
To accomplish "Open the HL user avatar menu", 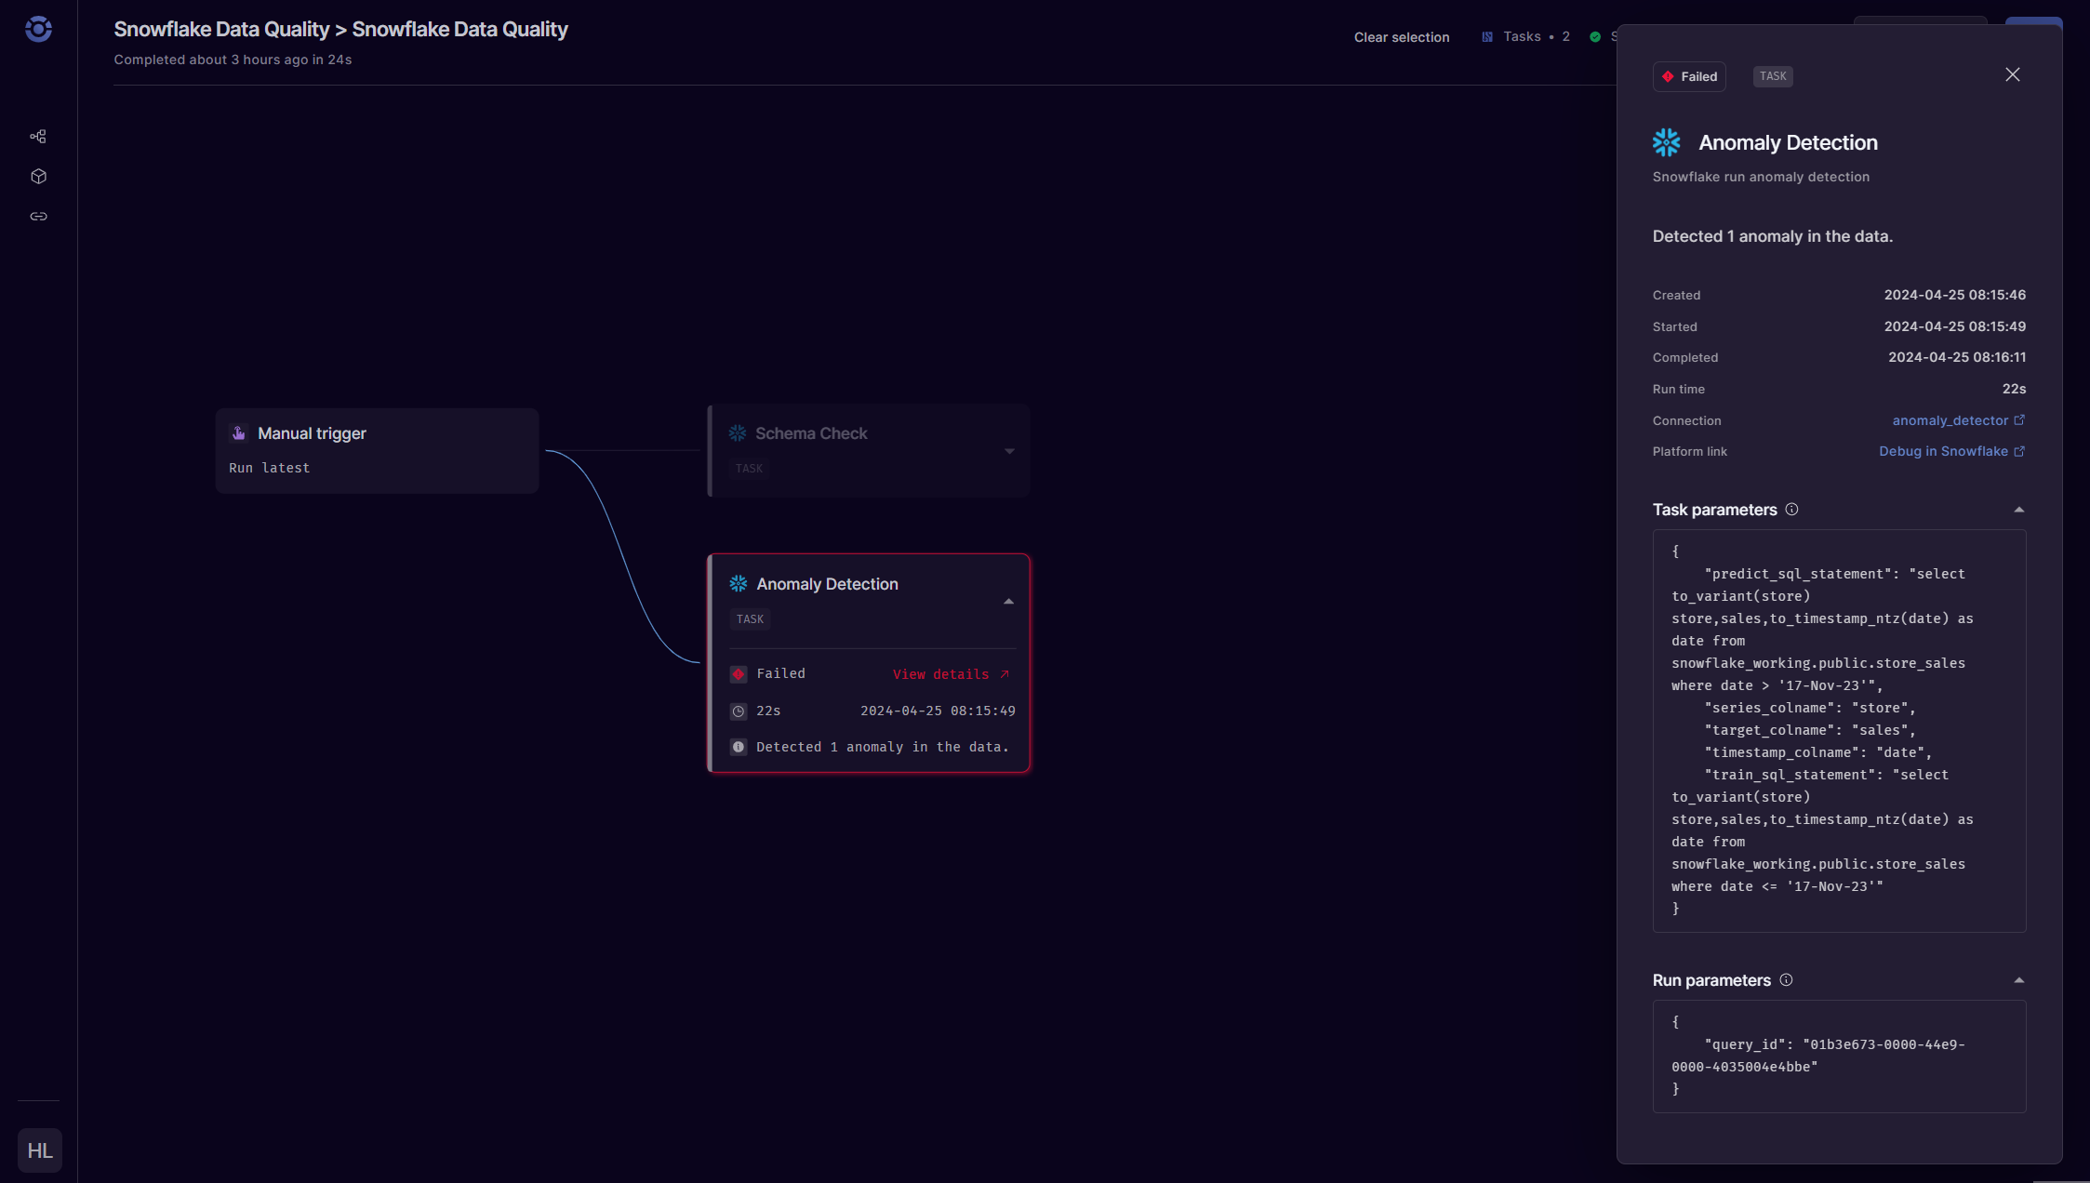I will (39, 1150).
